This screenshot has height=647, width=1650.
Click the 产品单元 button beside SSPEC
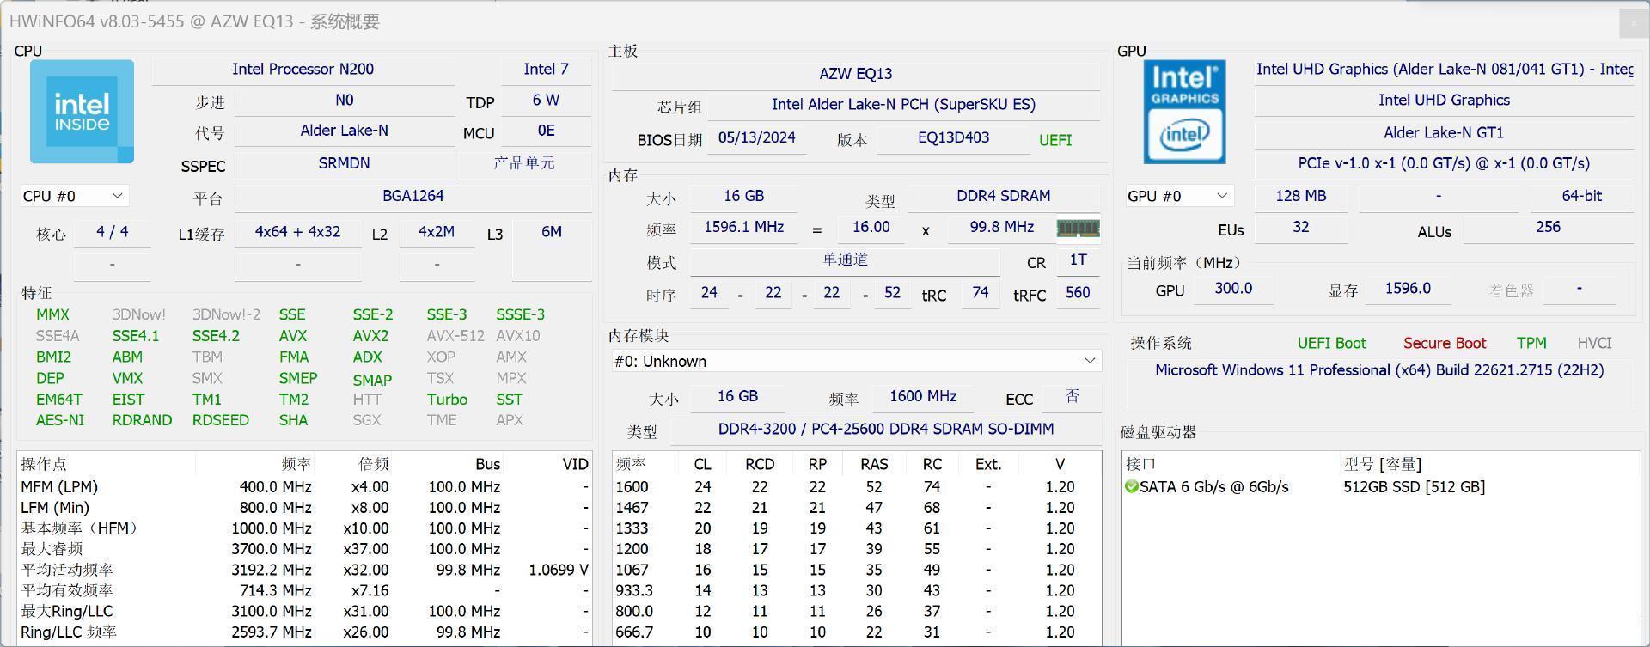click(x=524, y=163)
